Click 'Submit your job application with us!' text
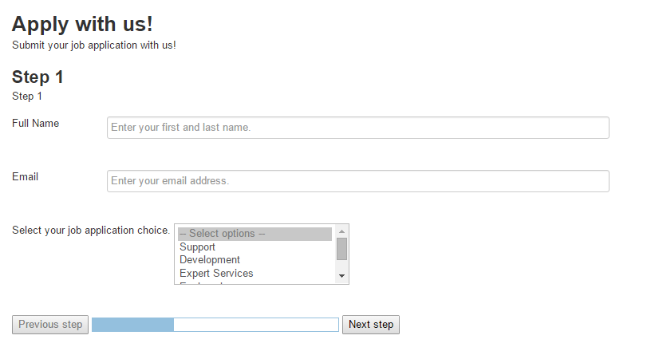The image size is (659, 359). 94,45
